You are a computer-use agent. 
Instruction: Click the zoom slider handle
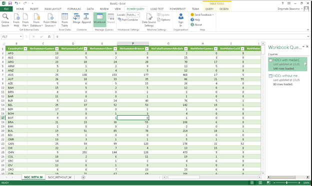pos(286,183)
